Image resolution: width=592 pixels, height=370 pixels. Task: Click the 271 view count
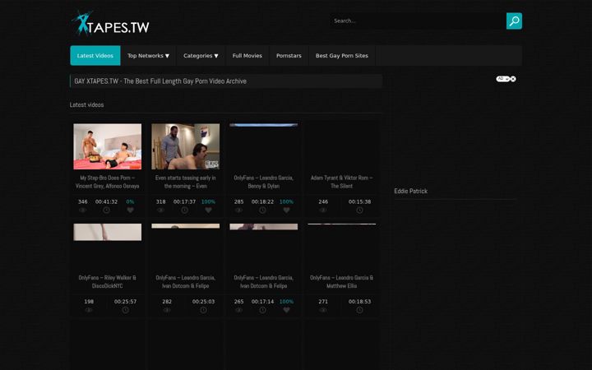[x=323, y=301]
